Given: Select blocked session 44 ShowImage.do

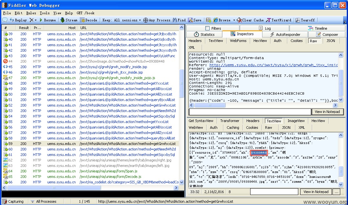Looking at the screenshot, I should click(x=91, y=61).
